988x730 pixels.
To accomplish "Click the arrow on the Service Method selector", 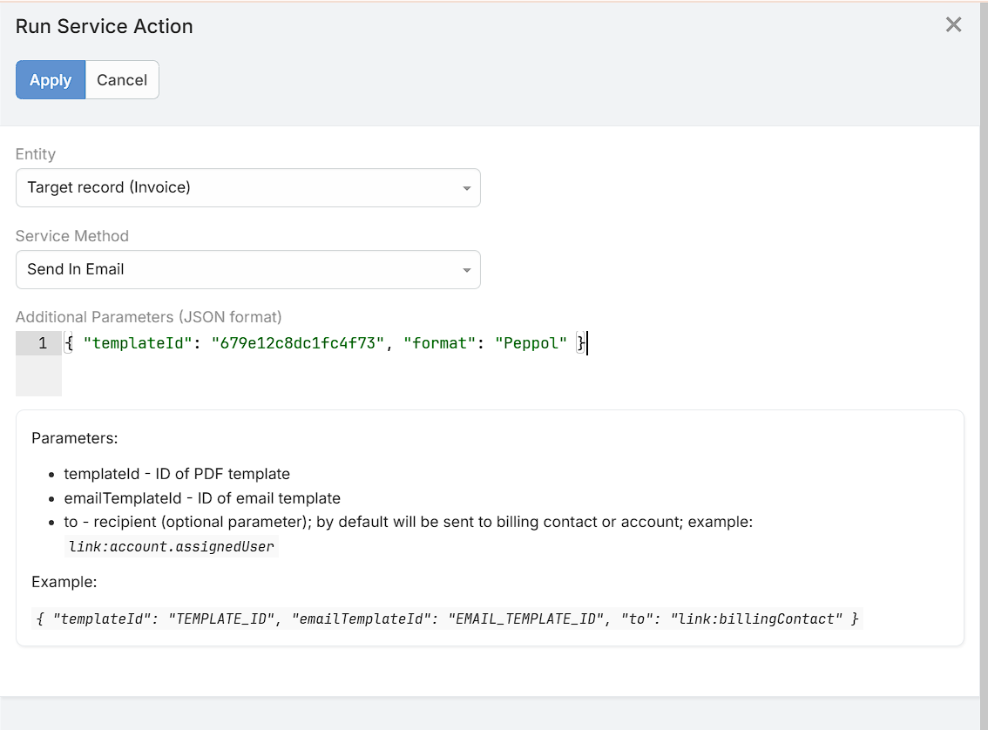I will coord(467,270).
